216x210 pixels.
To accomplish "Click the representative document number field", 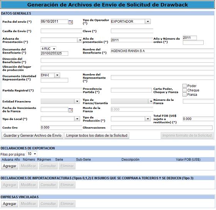I will [x=54, y=80].
